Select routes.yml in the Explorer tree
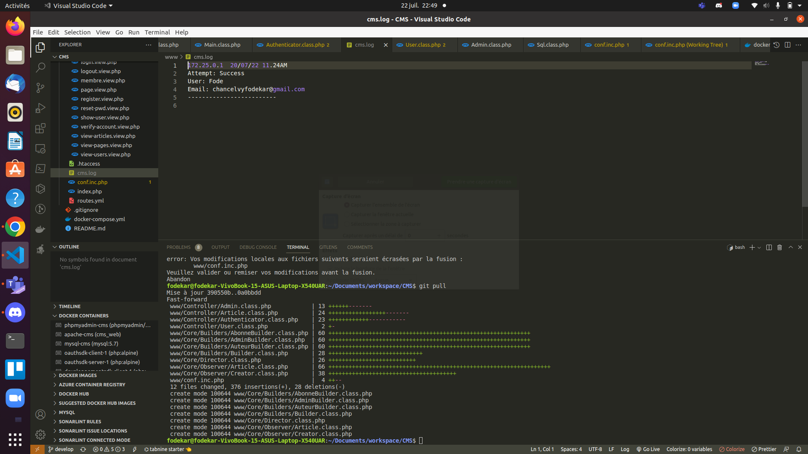 (90, 201)
